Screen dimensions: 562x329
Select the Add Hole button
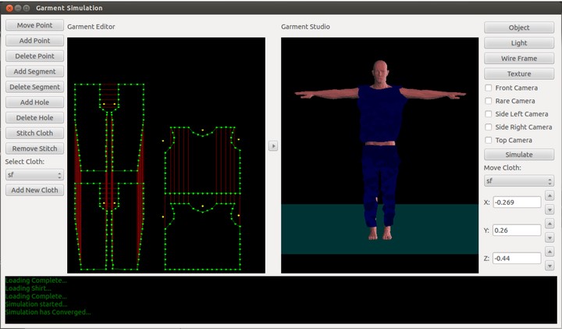(35, 102)
